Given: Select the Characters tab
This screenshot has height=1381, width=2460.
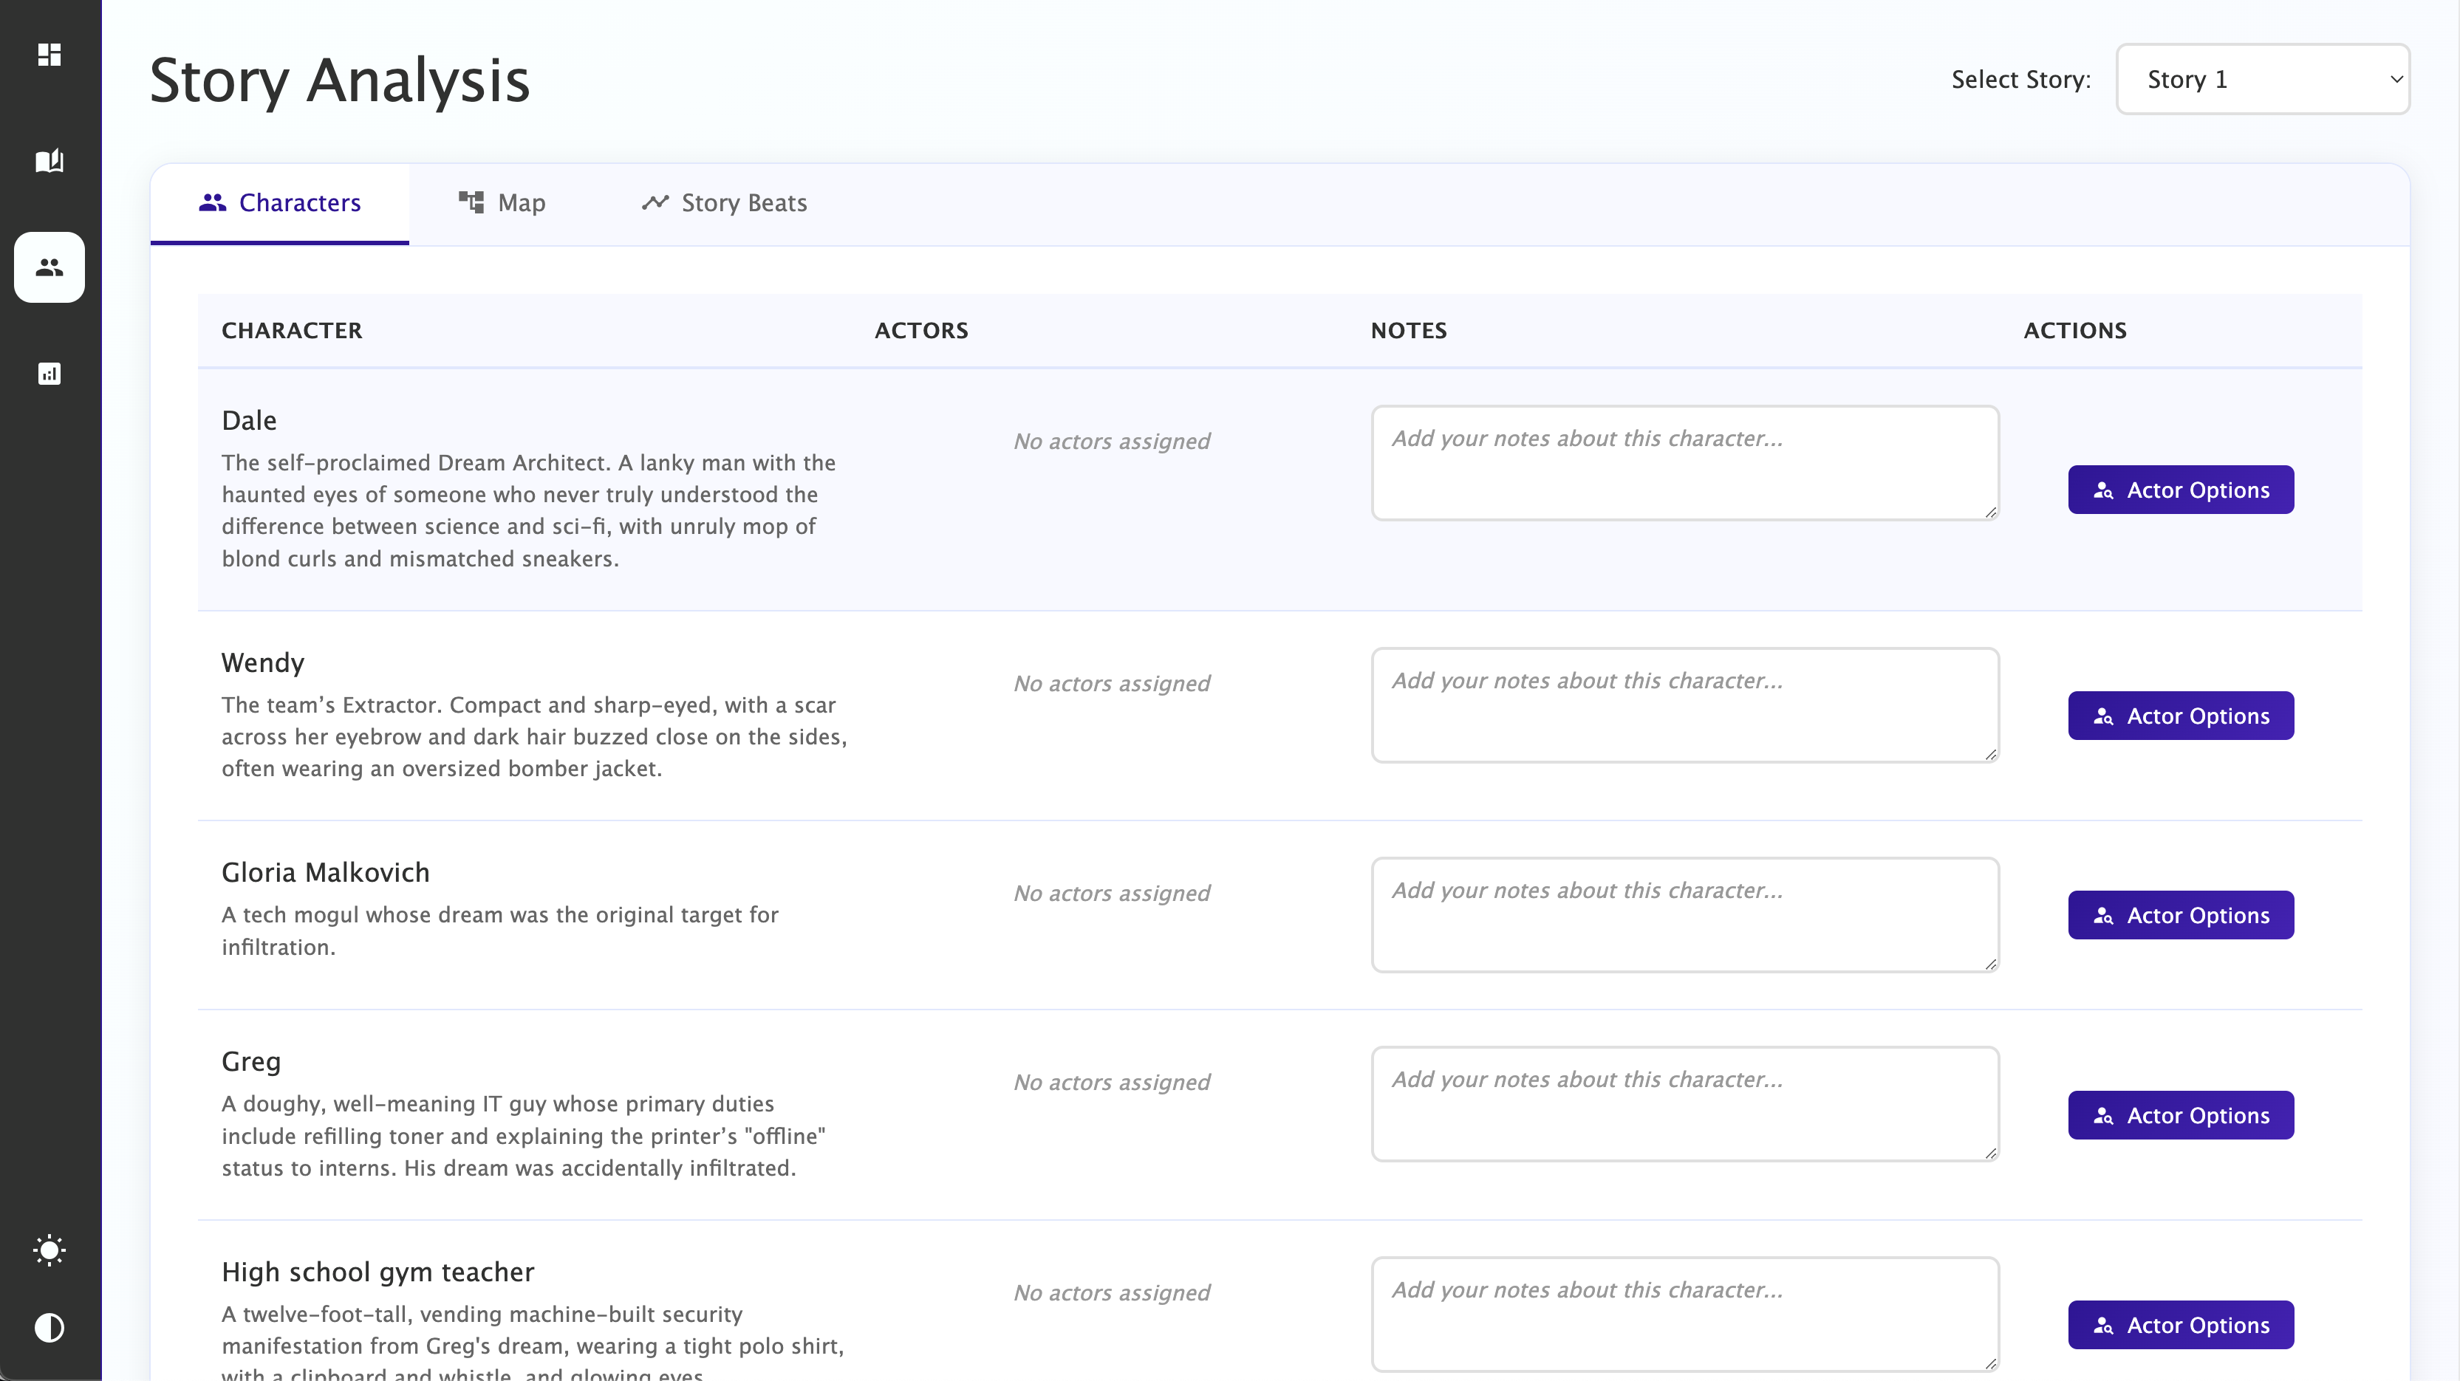Looking at the screenshot, I should (x=280, y=203).
